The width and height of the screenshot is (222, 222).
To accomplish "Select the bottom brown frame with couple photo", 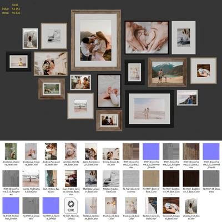I will [x=109, y=120].
